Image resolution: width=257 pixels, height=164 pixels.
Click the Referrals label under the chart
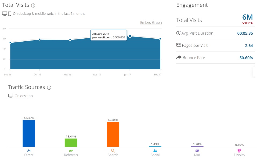(71, 155)
